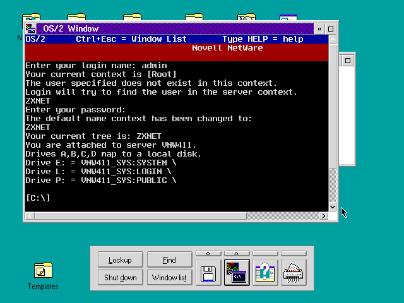Screen dimensions: 404x303
Task: Click "Drives A,B,C,D map to a local disk." line
Action: click(x=114, y=154)
